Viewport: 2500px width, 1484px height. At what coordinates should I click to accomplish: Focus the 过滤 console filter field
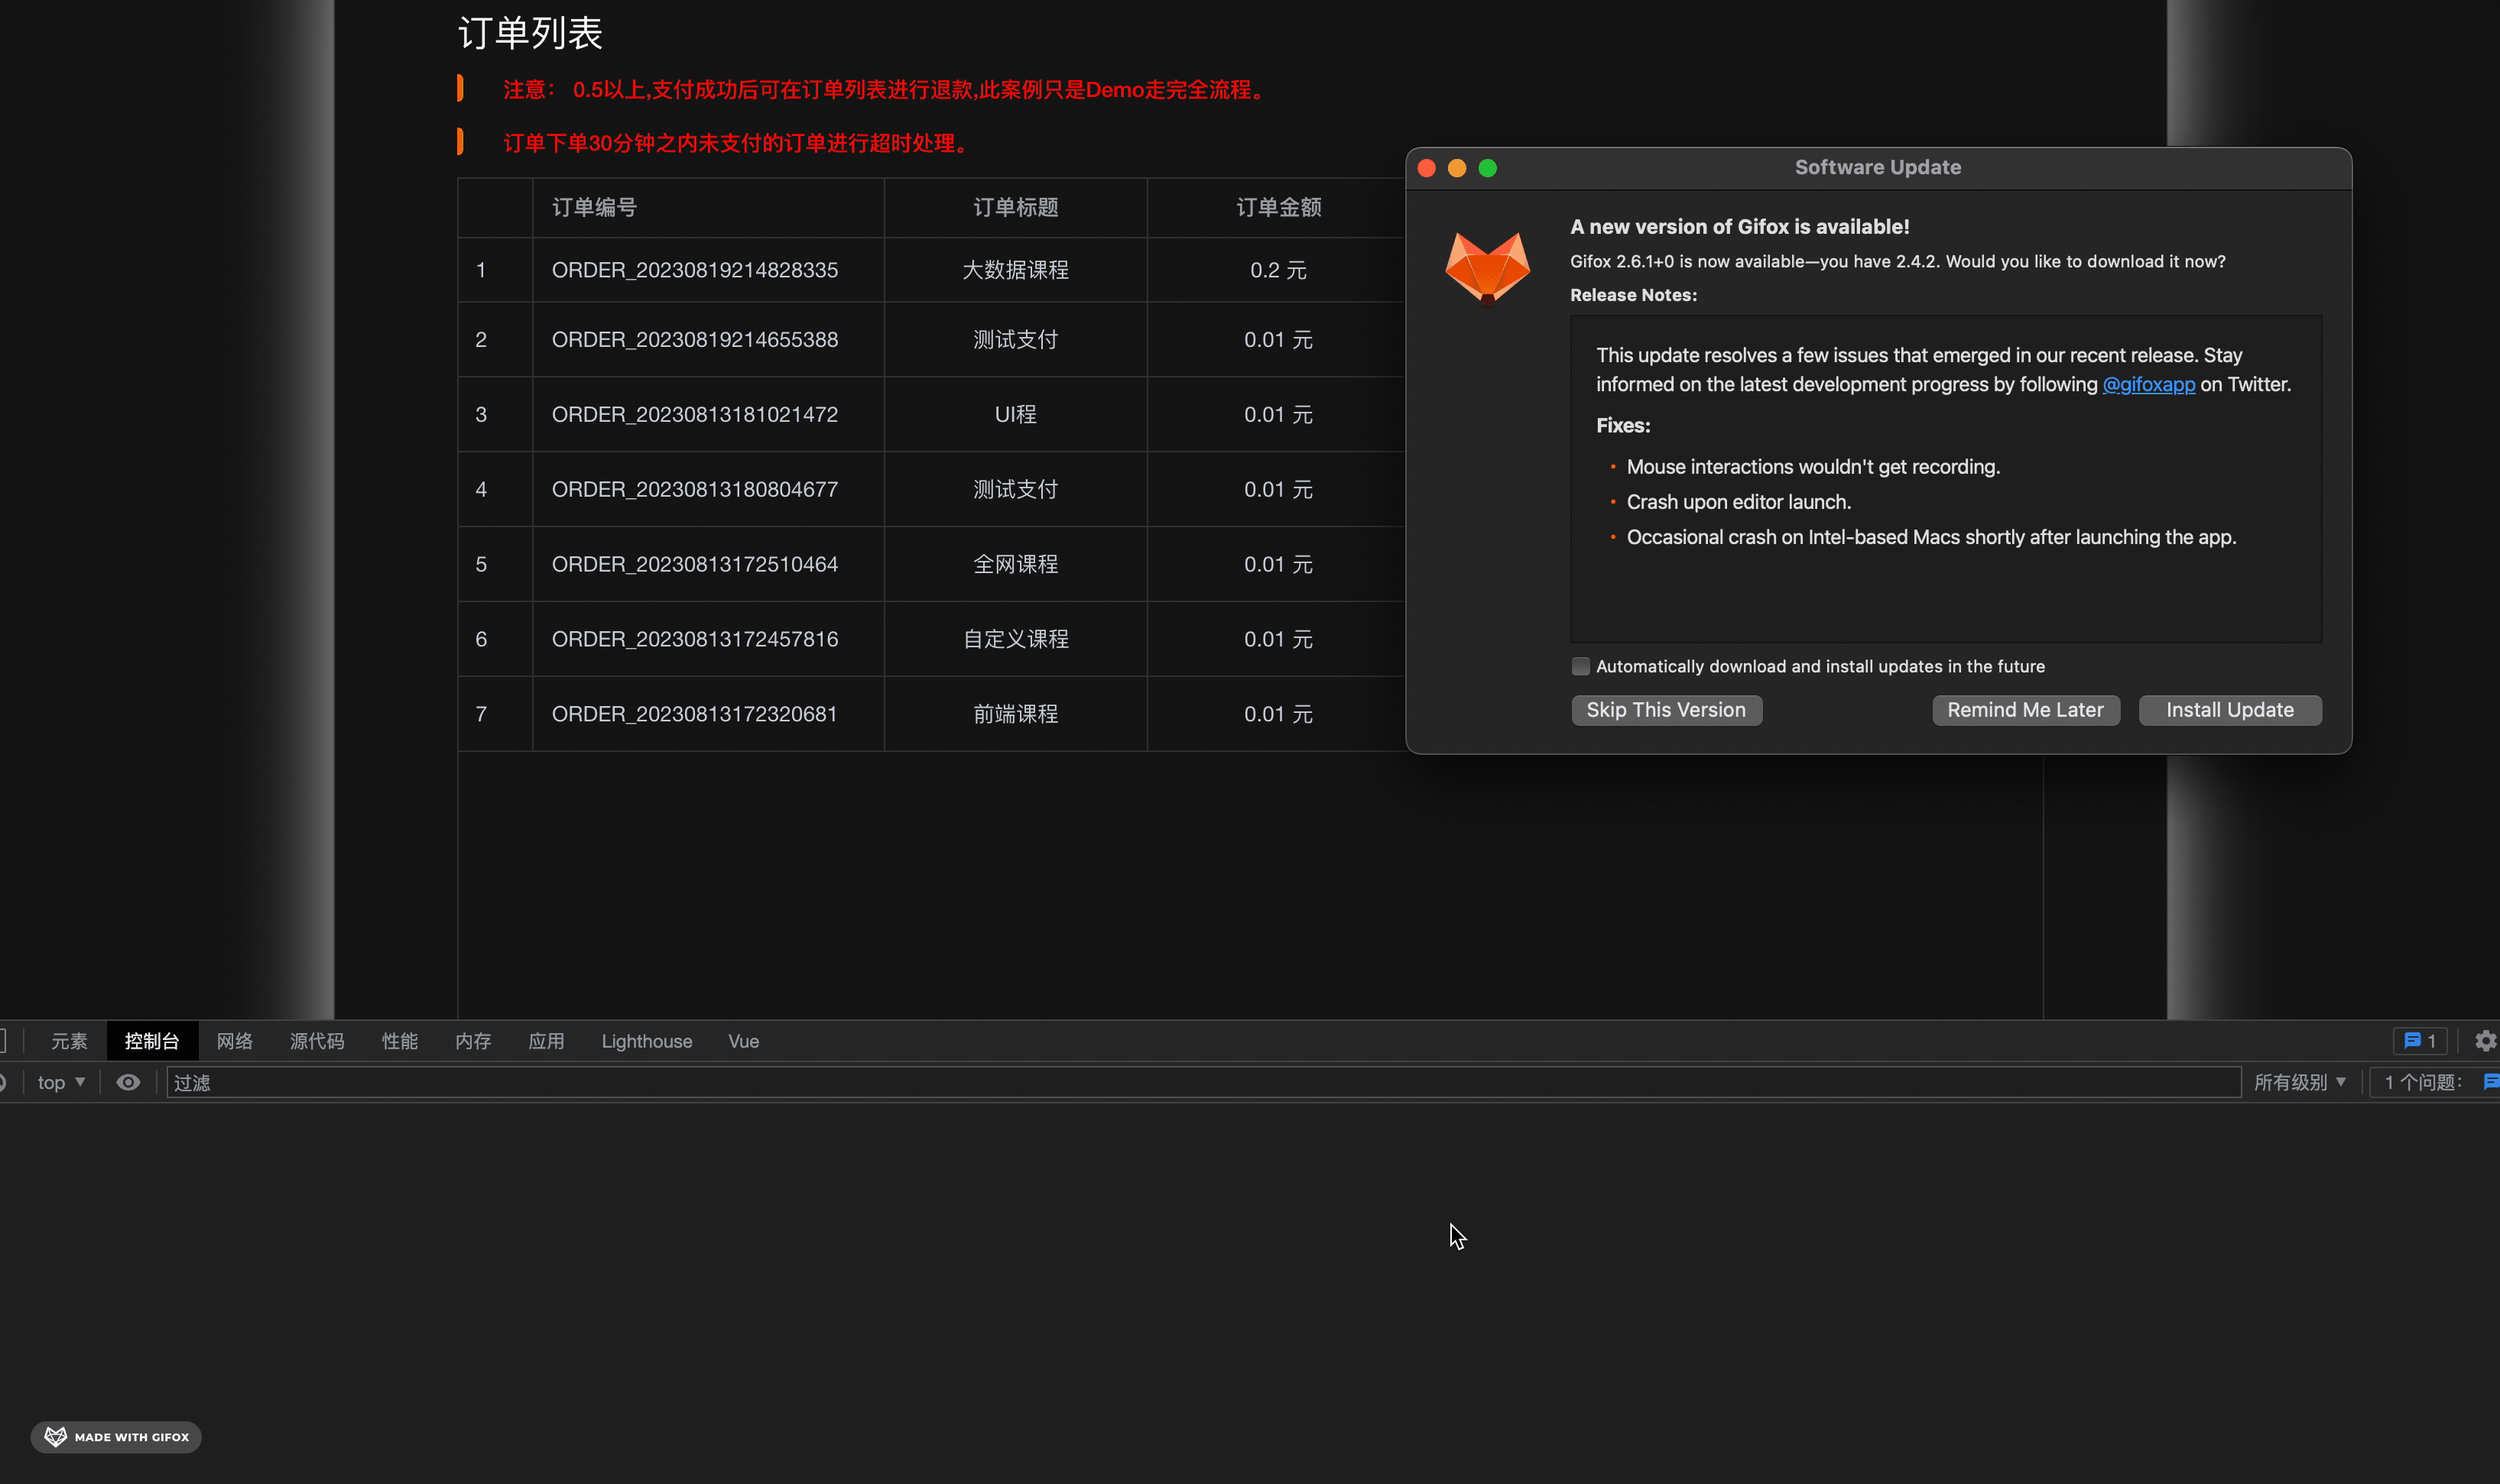[1200, 1082]
